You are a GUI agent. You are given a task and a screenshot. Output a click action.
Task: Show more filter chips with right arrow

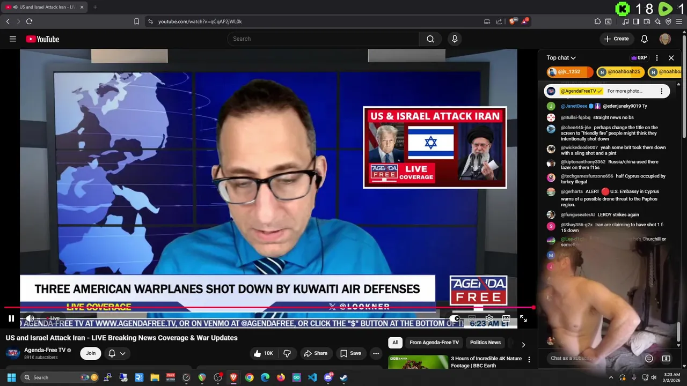pos(523,345)
